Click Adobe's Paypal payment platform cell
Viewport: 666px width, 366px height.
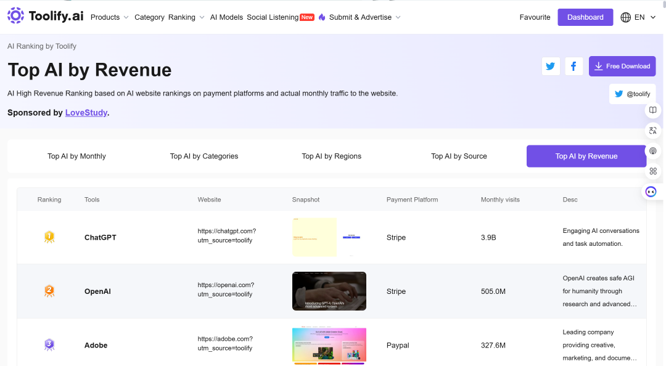coord(398,345)
